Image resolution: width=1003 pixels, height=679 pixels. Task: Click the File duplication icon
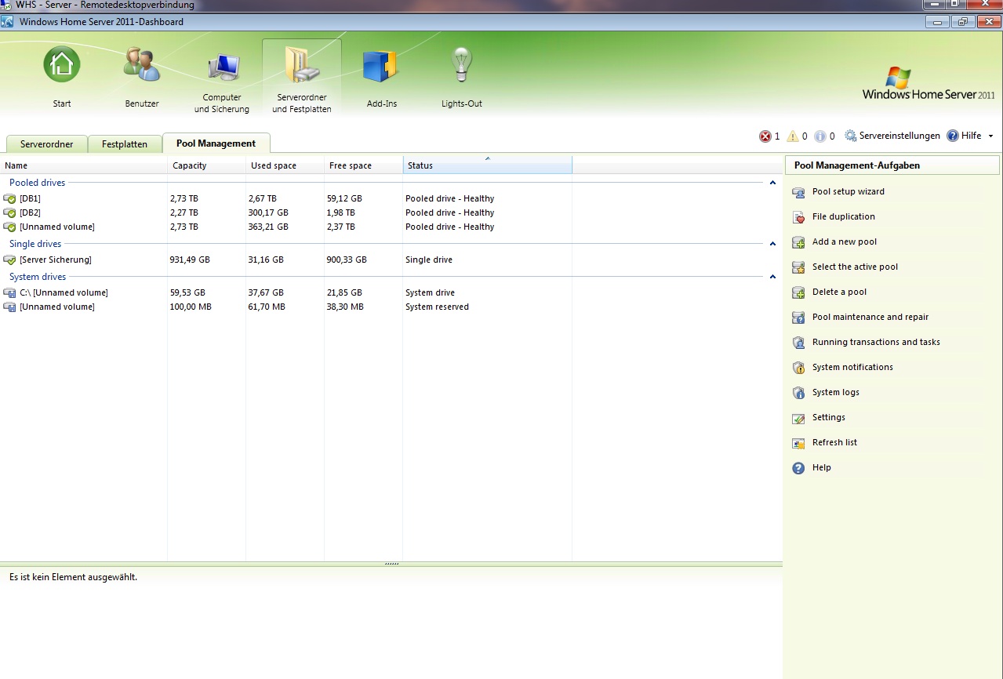(798, 217)
